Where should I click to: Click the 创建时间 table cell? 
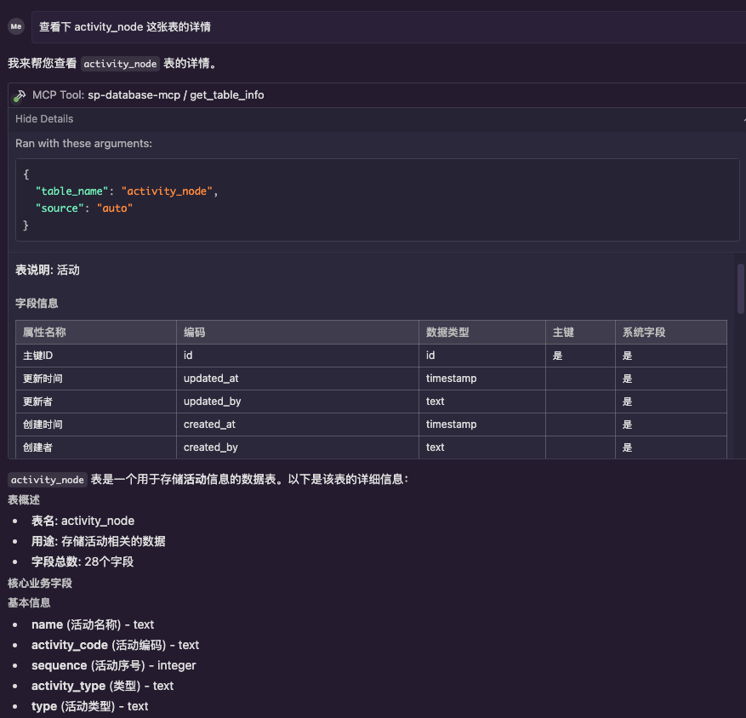(x=96, y=425)
